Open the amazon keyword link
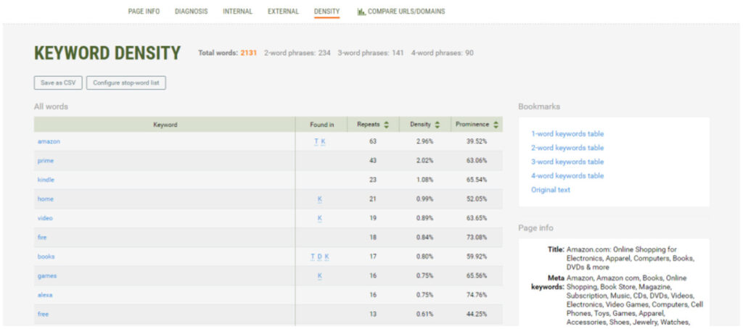The image size is (743, 329). click(49, 141)
